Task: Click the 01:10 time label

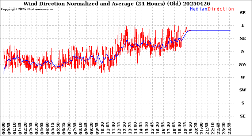Action: pyautogui.click(x=15, y=128)
